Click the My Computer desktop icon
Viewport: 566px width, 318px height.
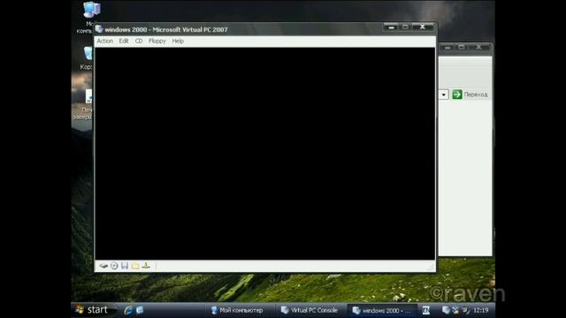[92, 10]
